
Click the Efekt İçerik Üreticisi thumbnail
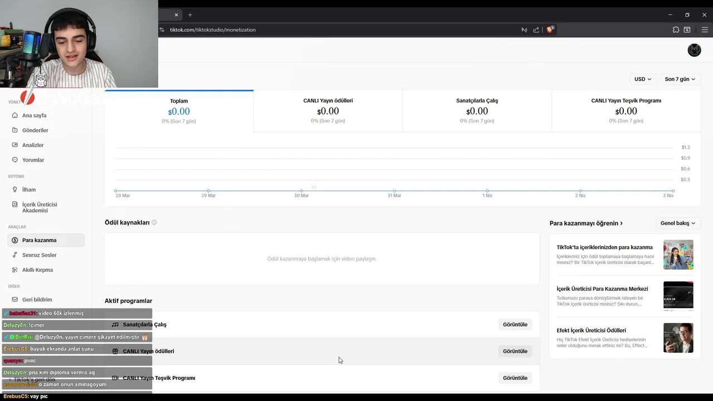tap(678, 338)
